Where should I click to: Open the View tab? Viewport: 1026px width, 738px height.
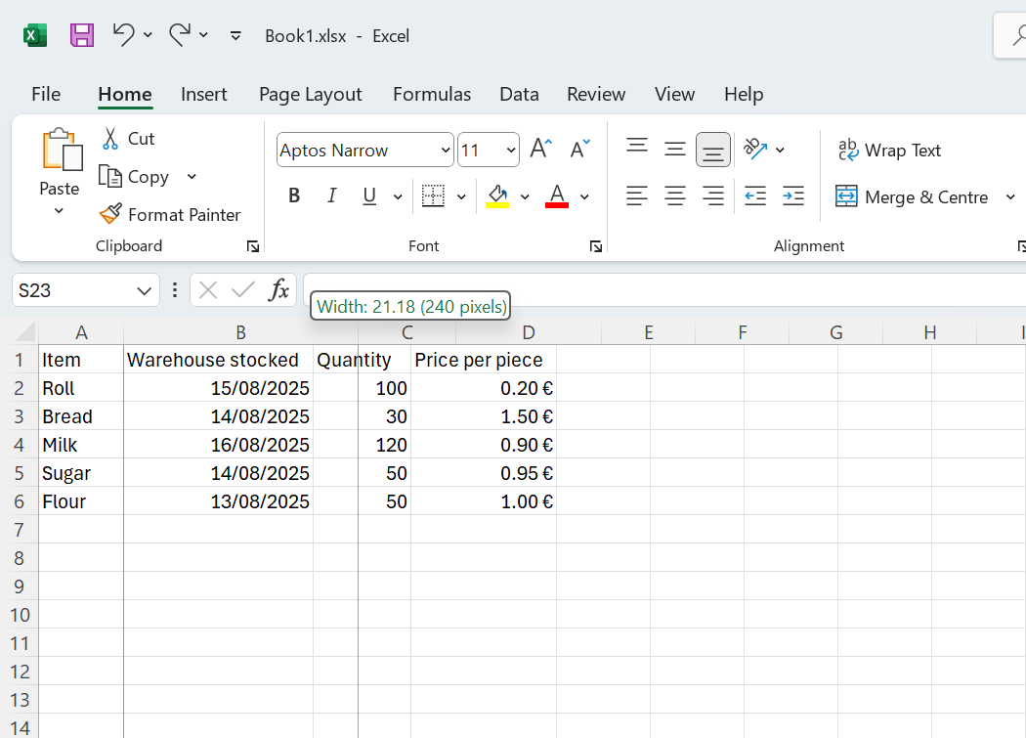(x=674, y=94)
